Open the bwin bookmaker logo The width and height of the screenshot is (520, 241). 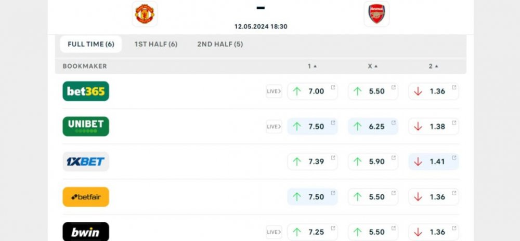point(86,232)
